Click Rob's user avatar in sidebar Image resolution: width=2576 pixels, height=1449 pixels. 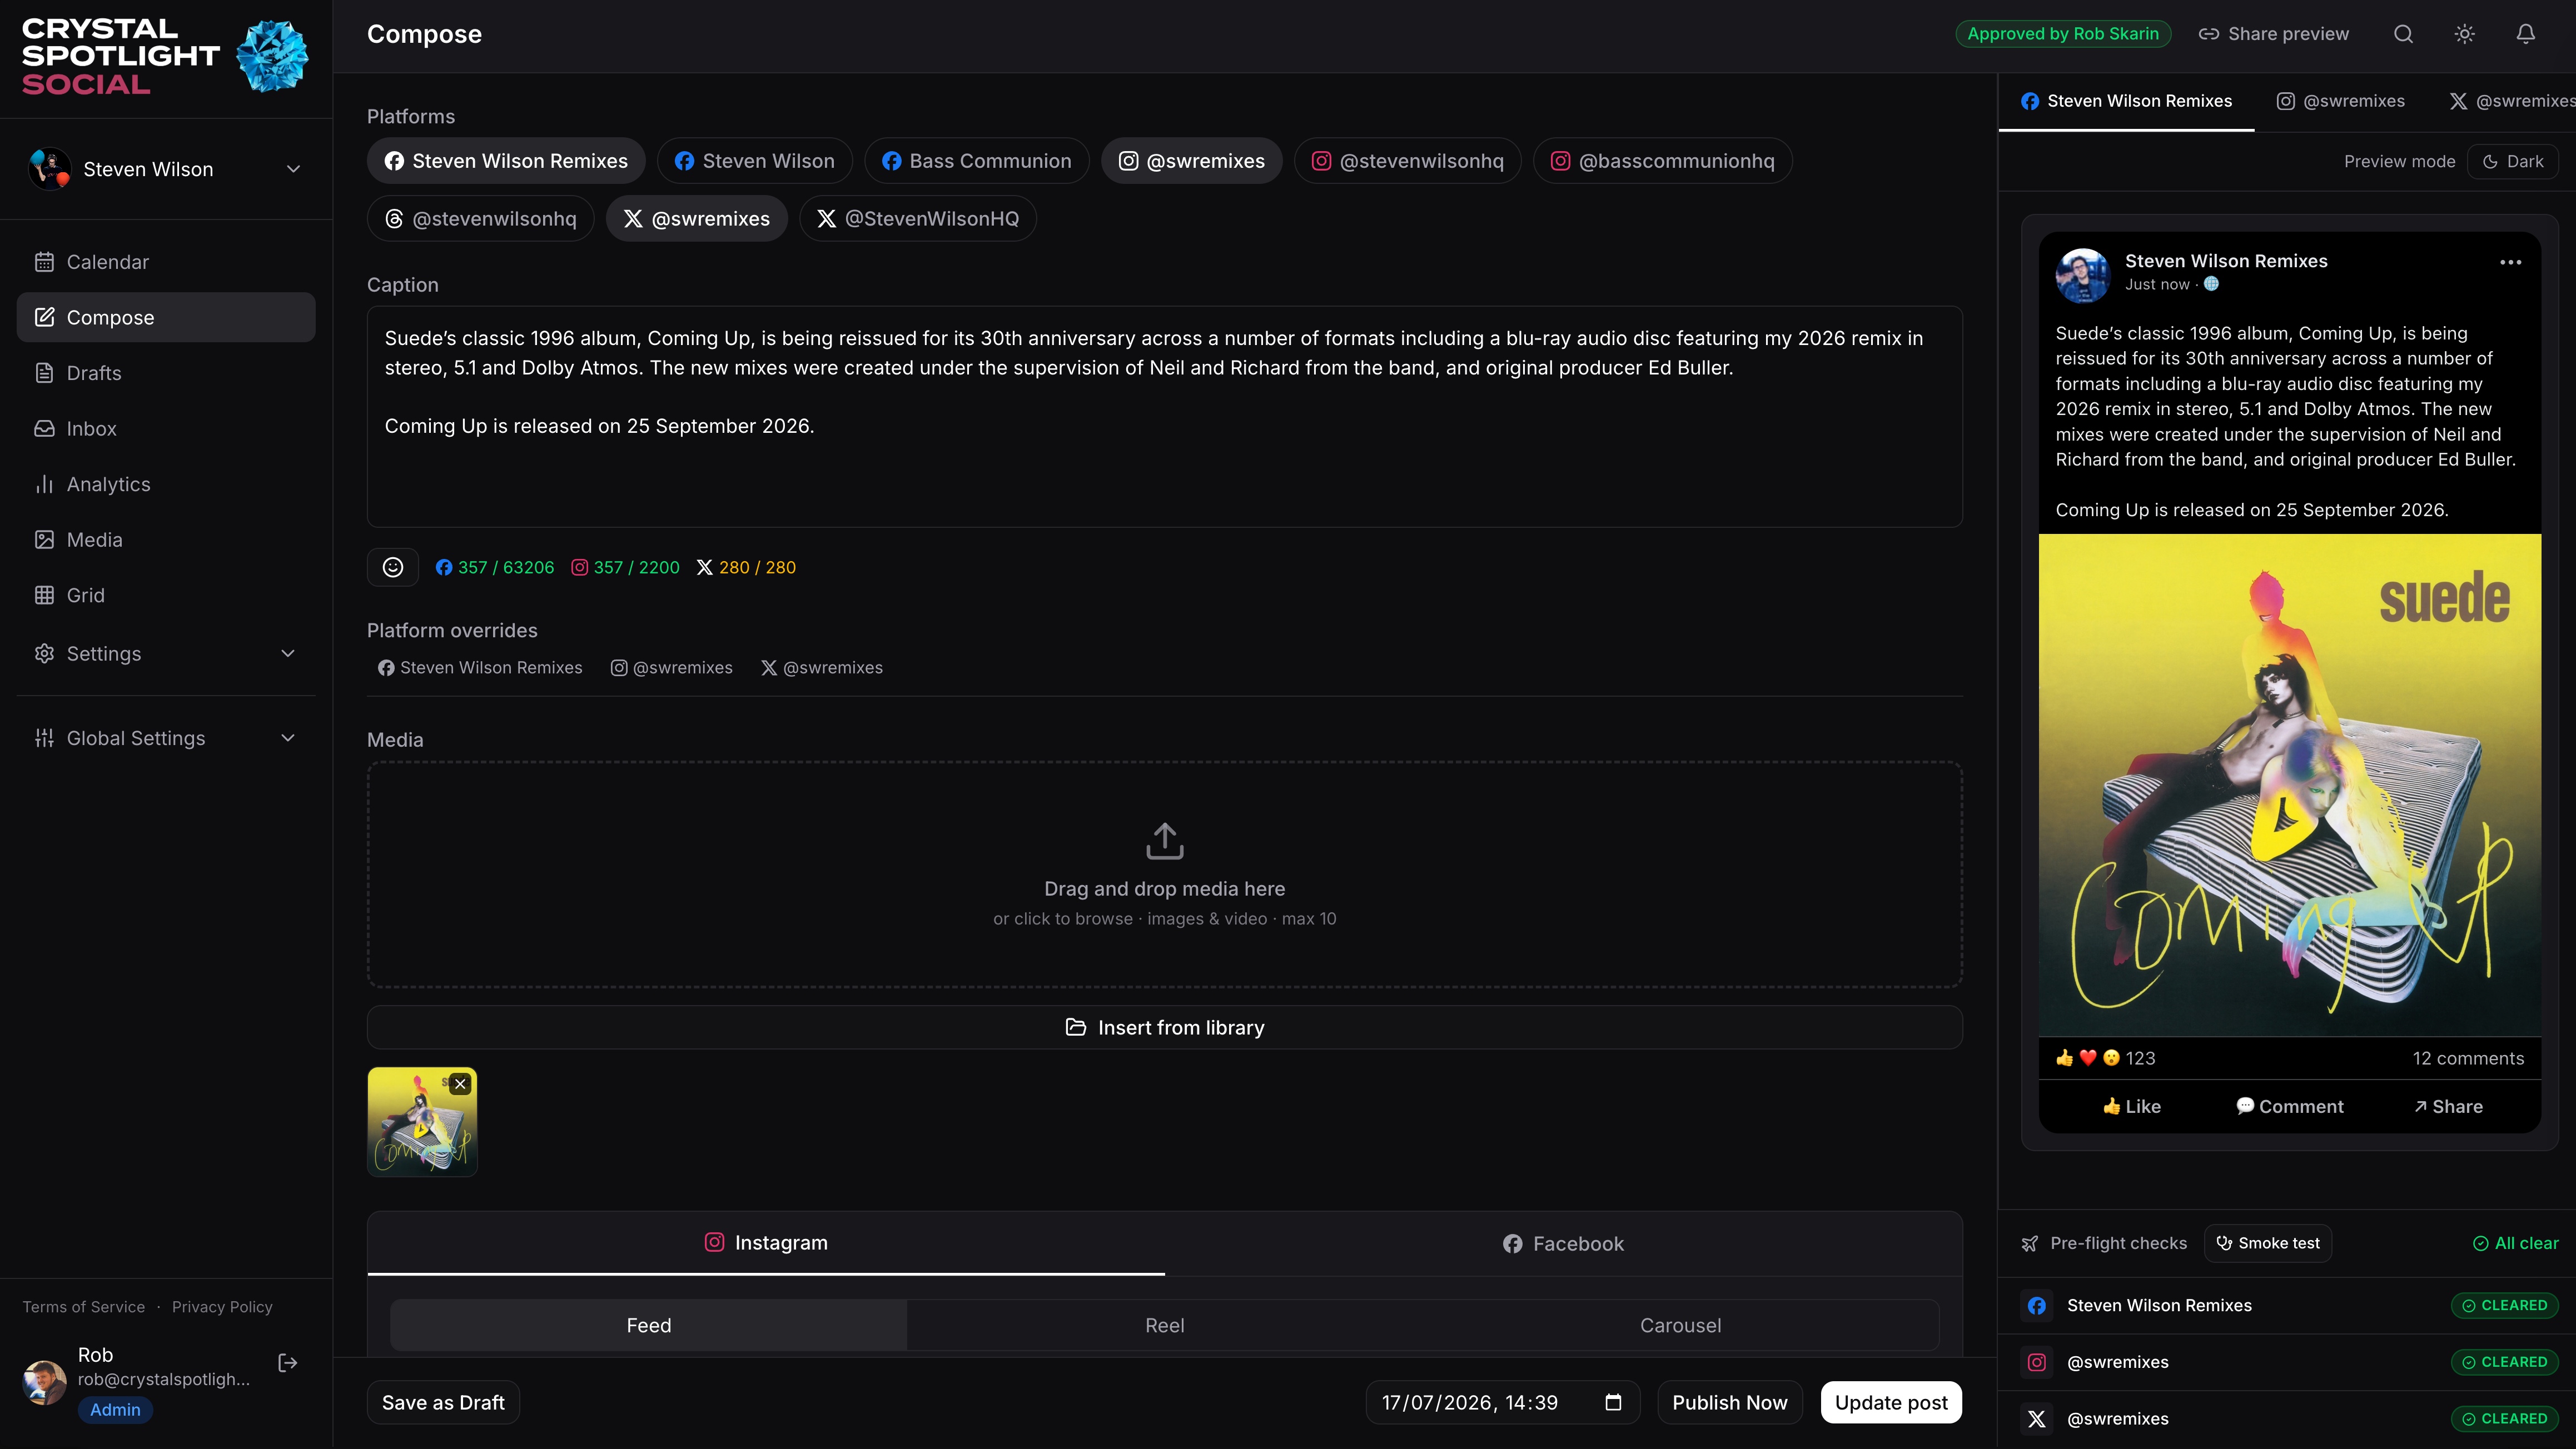point(45,1382)
